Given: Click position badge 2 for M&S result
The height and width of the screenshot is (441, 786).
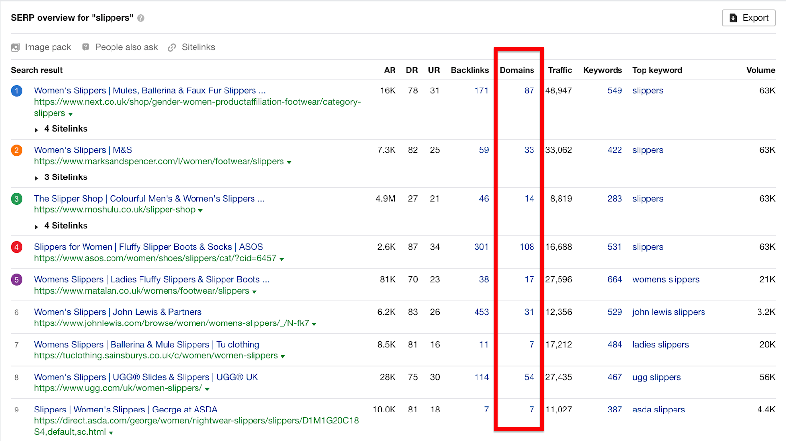Looking at the screenshot, I should point(17,150).
